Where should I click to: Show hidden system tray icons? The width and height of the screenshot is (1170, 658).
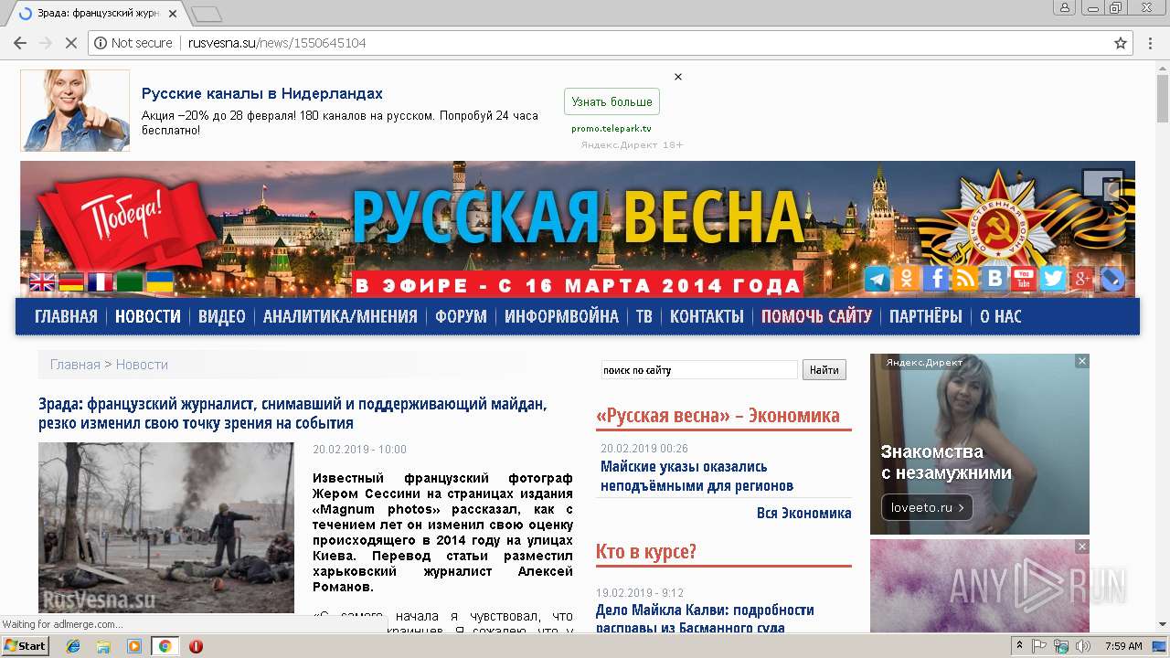pyautogui.click(x=1019, y=646)
